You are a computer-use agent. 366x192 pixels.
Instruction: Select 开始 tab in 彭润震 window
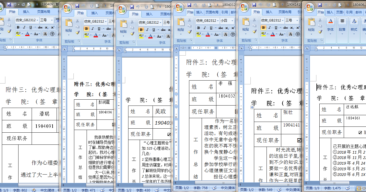pos(80,13)
